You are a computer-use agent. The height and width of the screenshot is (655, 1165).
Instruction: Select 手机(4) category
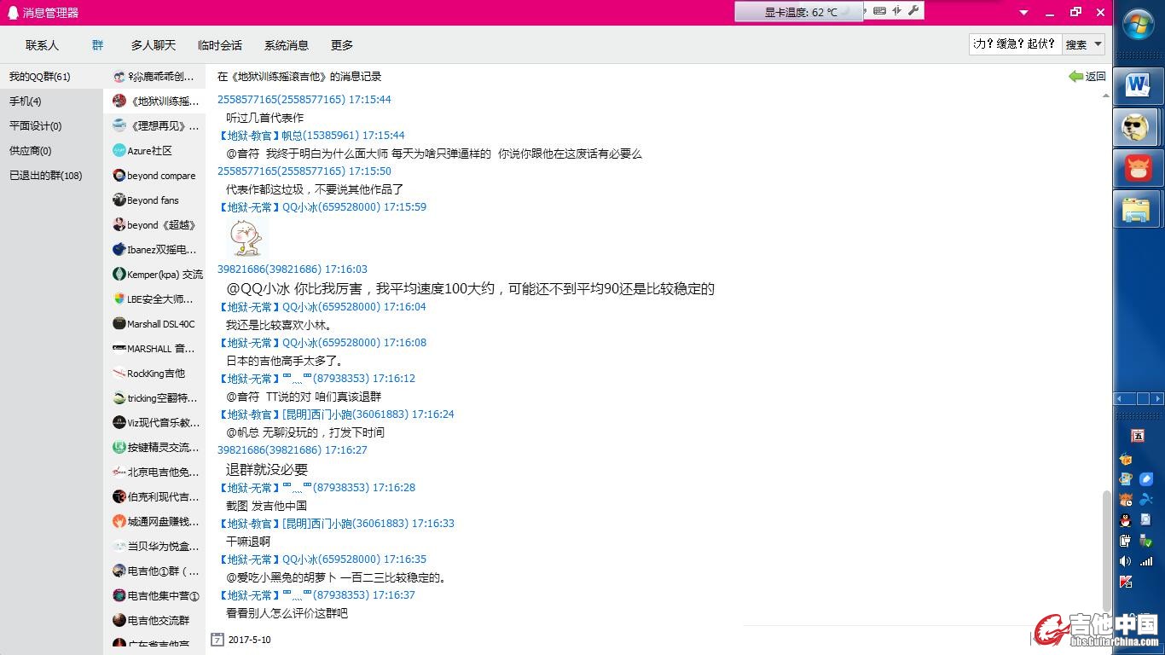pyautogui.click(x=51, y=101)
